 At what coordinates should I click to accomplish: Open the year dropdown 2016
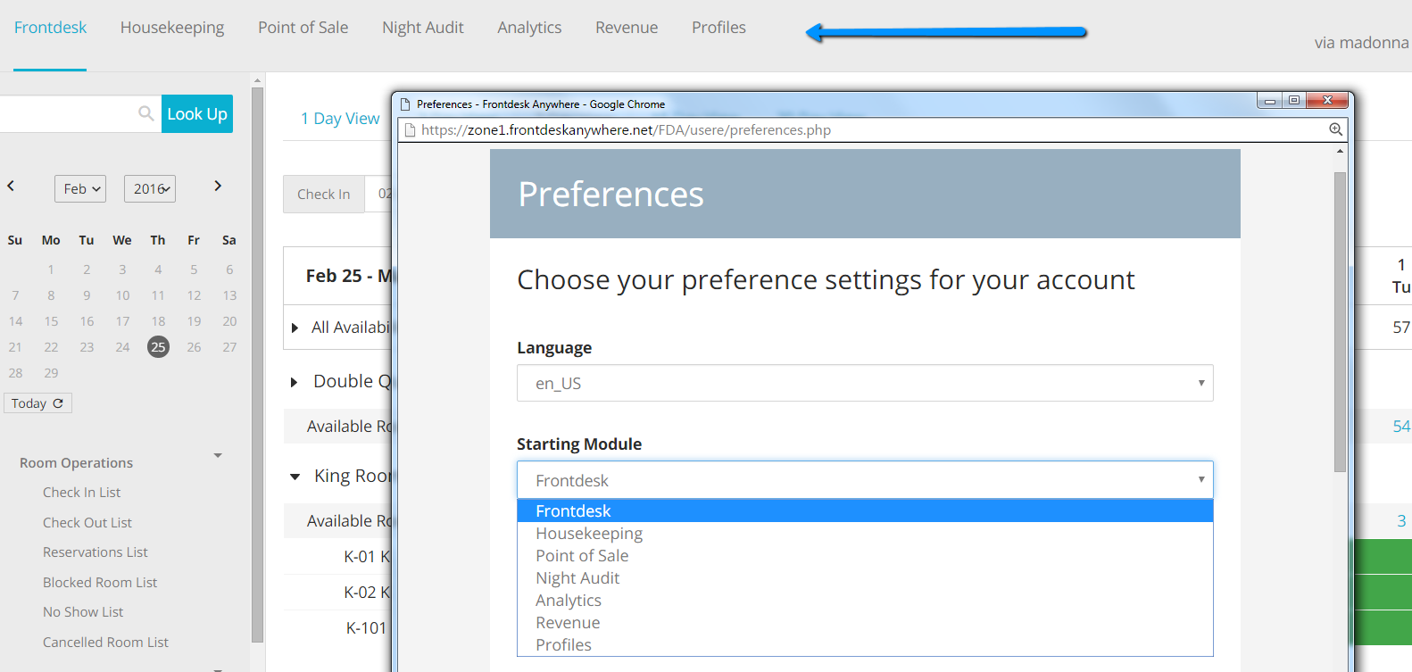(x=150, y=188)
